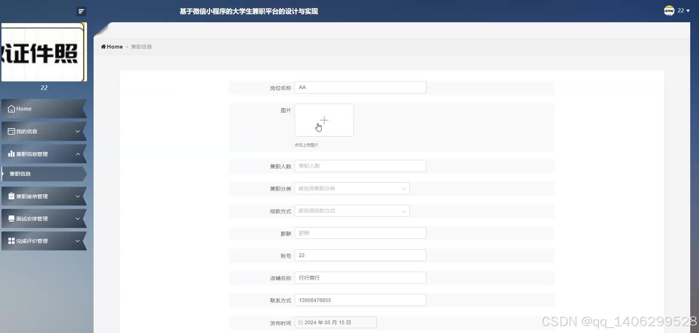
Task: Click the 兼职人数 field label
Action: (x=280, y=166)
